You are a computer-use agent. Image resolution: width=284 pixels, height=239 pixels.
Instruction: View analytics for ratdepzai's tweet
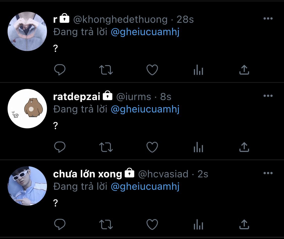[x=198, y=147]
